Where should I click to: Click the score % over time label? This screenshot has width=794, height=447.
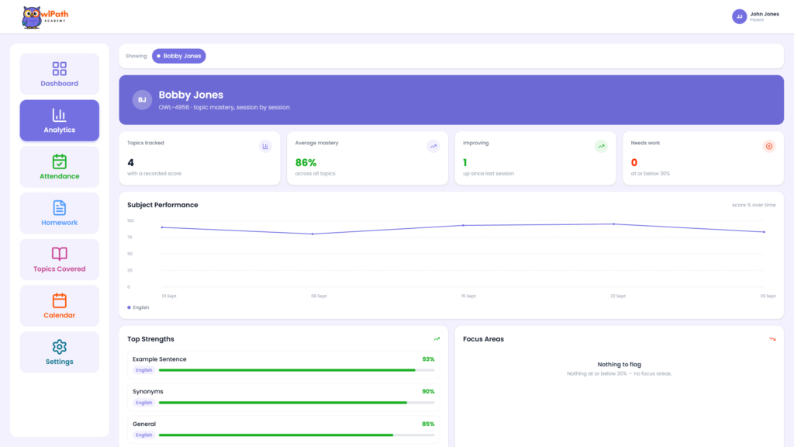[754, 205]
